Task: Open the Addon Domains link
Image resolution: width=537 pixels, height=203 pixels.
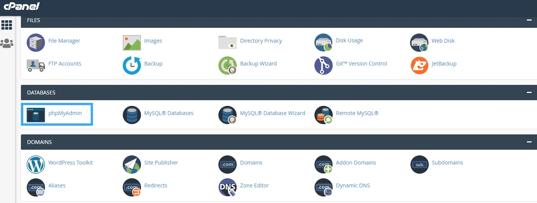Action: (356, 163)
